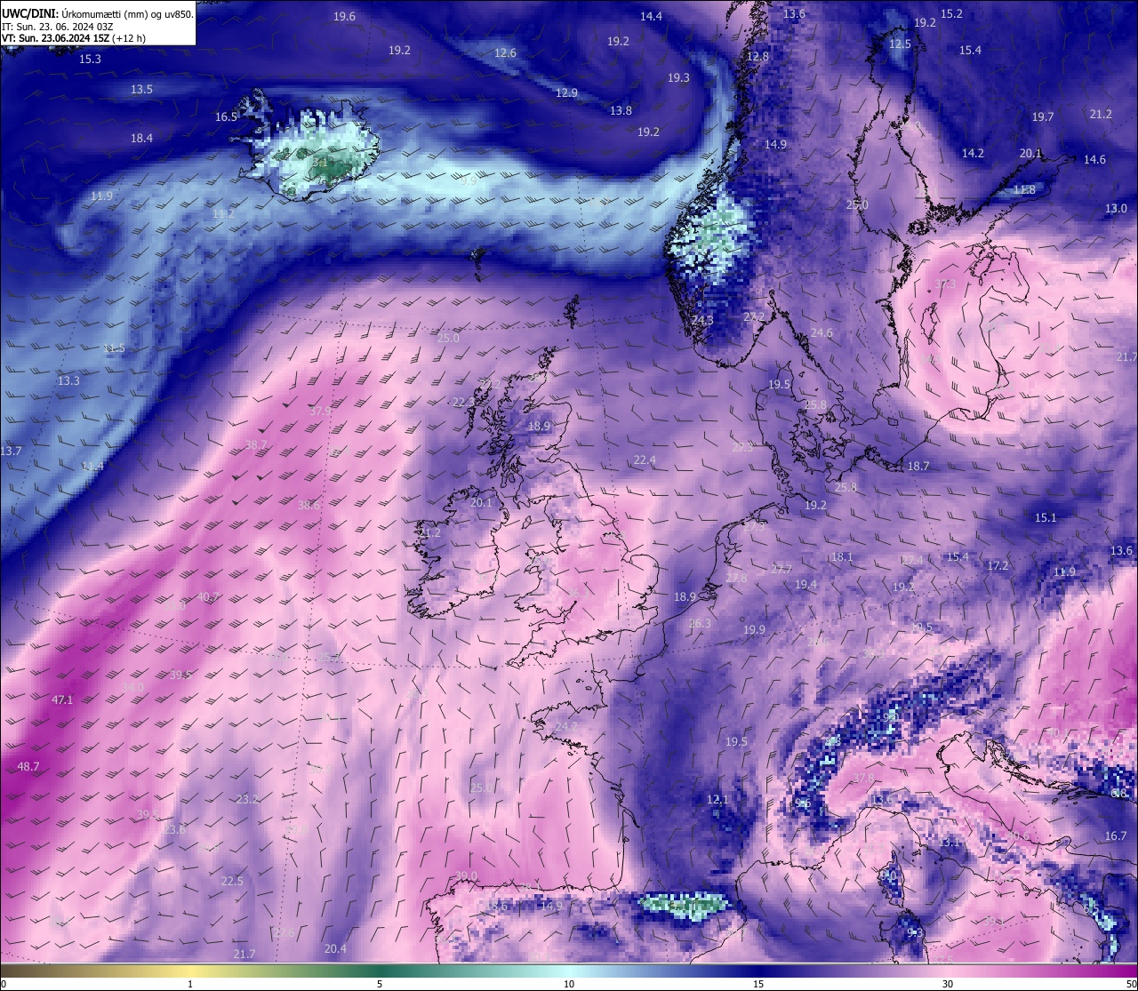The height and width of the screenshot is (991, 1138).
Task: Click the map value '11.8'
Action: pyautogui.click(x=1024, y=189)
